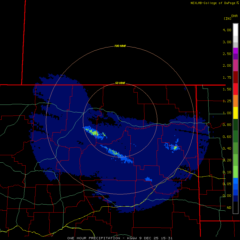Click the One Hour Precipitation caption
The width and height of the screenshot is (240, 240).
coord(120,238)
